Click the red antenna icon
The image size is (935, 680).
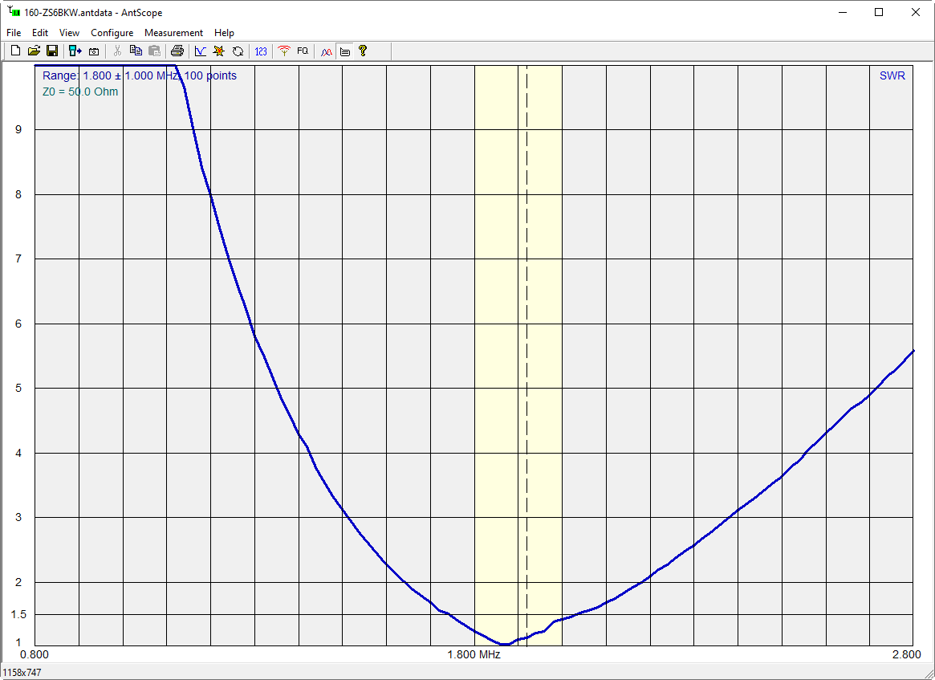(283, 51)
